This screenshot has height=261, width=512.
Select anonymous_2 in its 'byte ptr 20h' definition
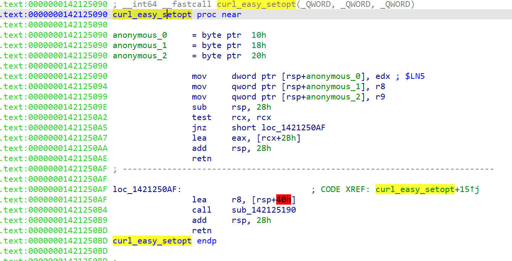click(140, 56)
